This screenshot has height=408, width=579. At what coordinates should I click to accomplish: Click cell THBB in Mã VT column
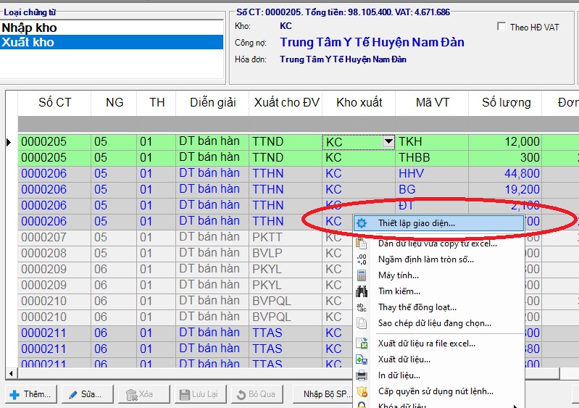point(432,158)
